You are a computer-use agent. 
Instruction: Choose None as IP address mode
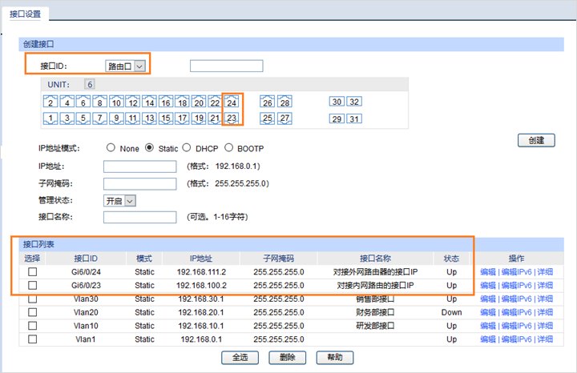click(x=111, y=149)
